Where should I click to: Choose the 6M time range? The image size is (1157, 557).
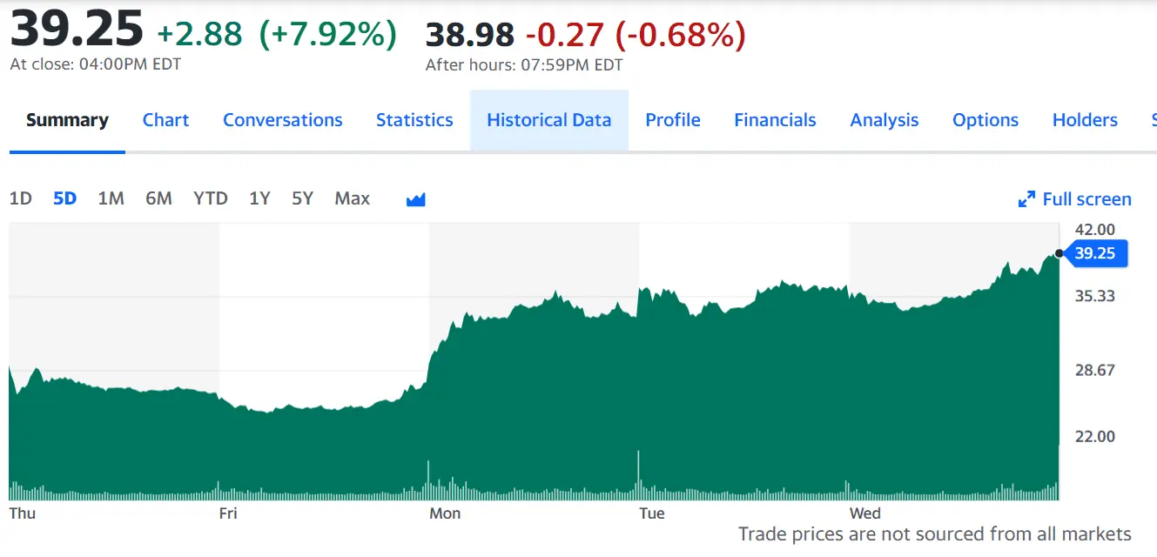point(158,198)
